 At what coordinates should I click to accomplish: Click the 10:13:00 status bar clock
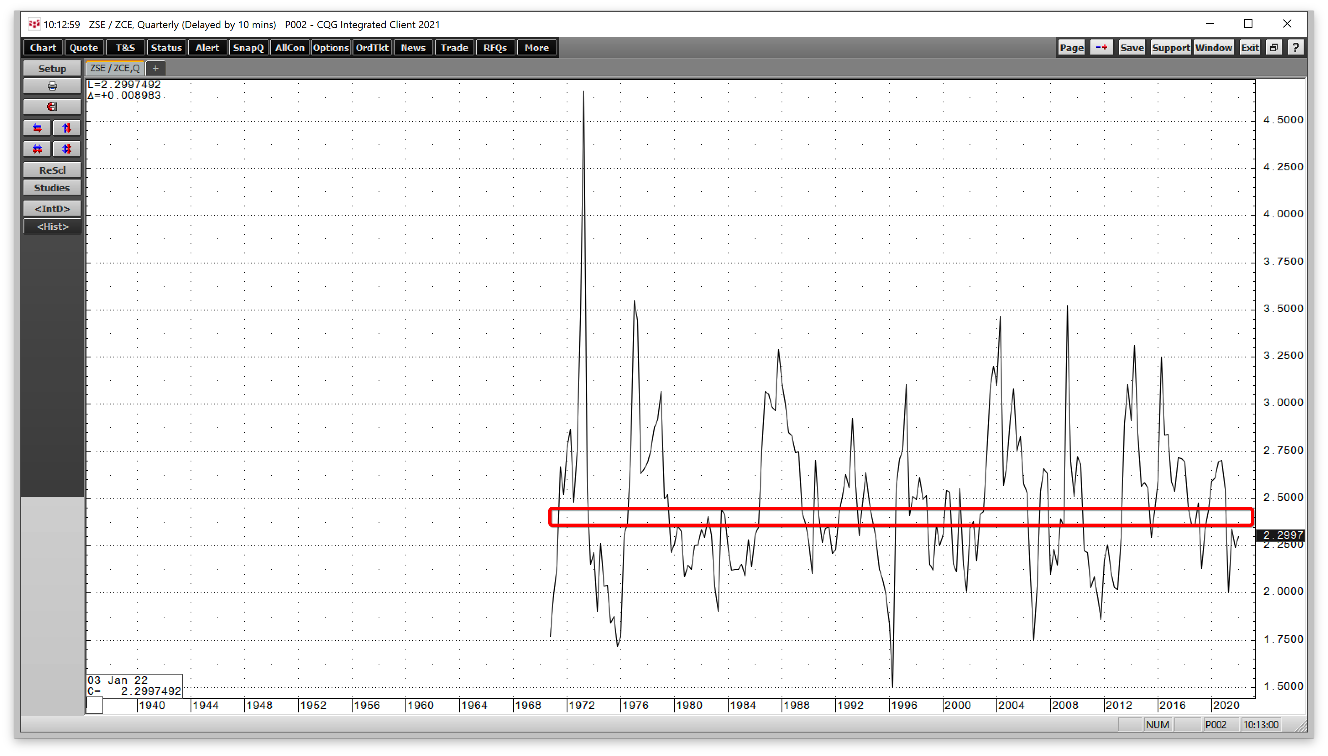coord(1261,725)
